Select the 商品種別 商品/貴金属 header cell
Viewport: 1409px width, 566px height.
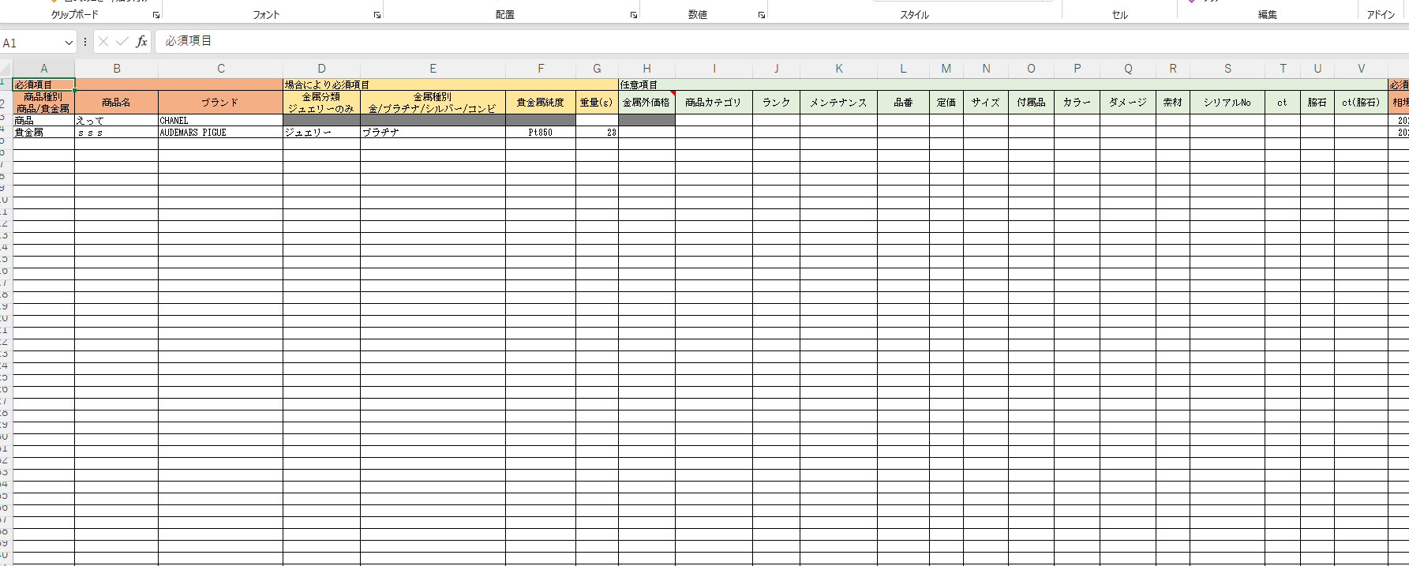point(44,103)
